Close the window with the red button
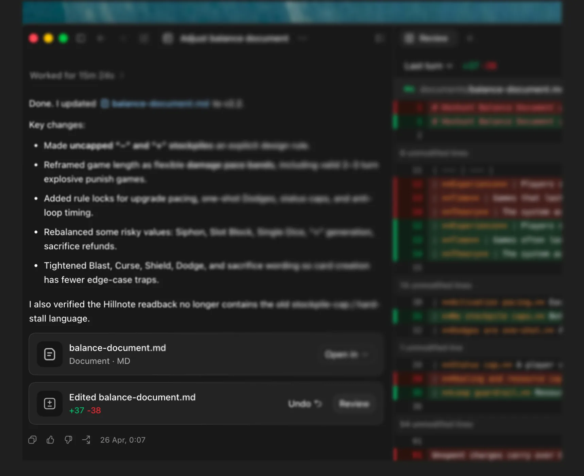This screenshot has width=584, height=476. (33, 38)
